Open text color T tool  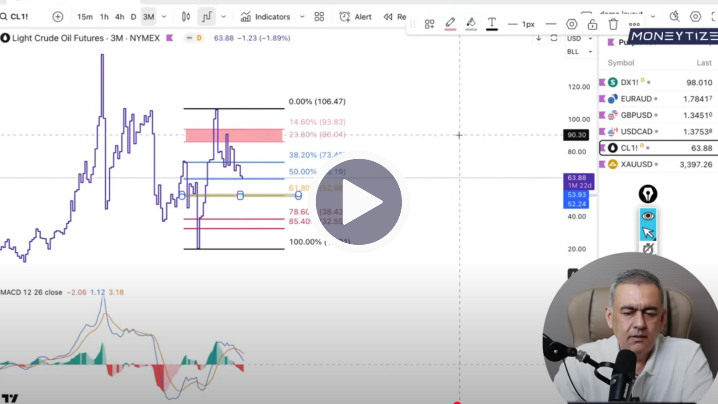click(x=492, y=24)
